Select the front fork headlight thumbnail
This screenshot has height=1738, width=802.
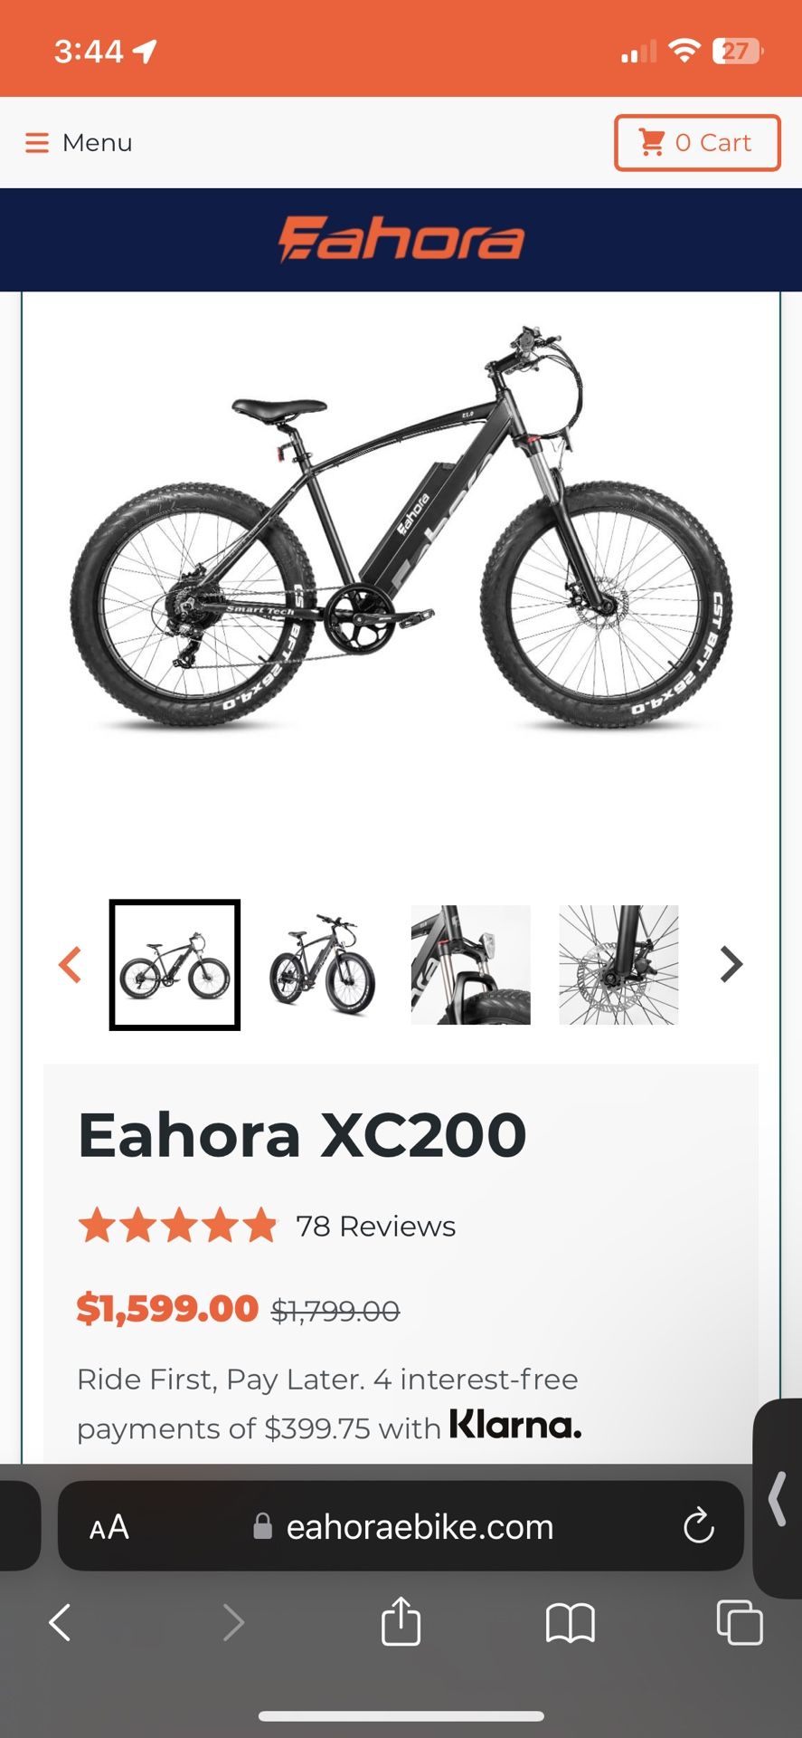(471, 965)
